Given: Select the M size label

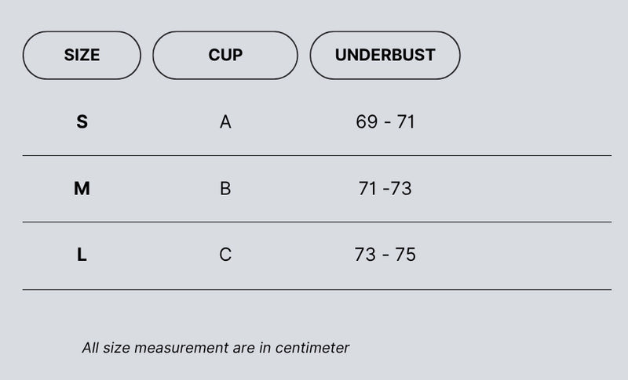Looking at the screenshot, I should 82,188.
